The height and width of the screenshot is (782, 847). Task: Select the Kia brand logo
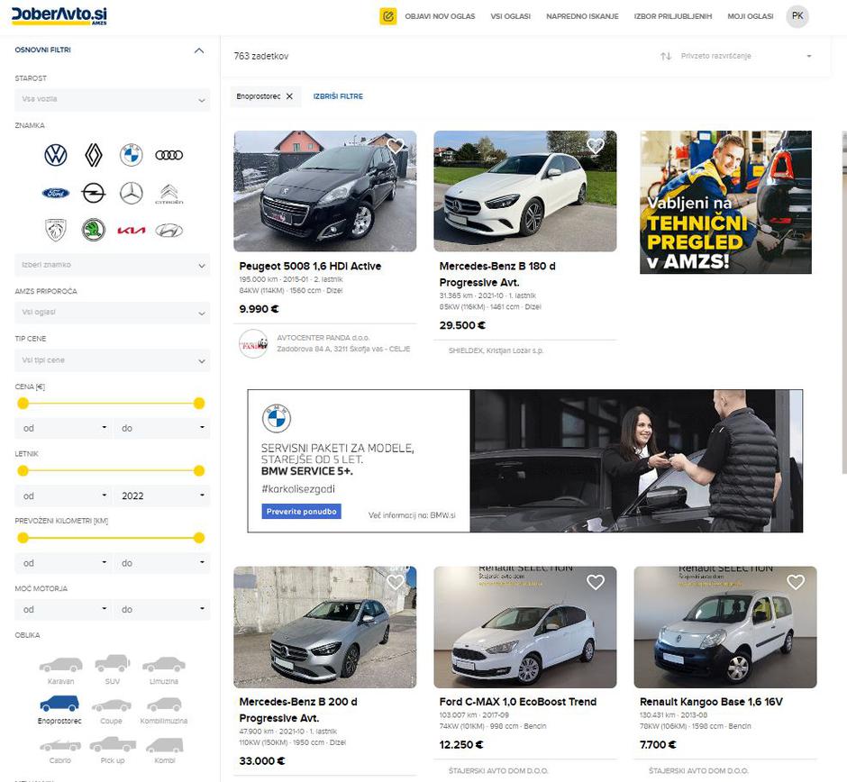pyautogui.click(x=132, y=231)
